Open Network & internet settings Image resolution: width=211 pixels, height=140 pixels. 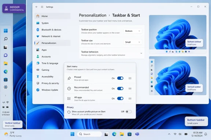52,36
